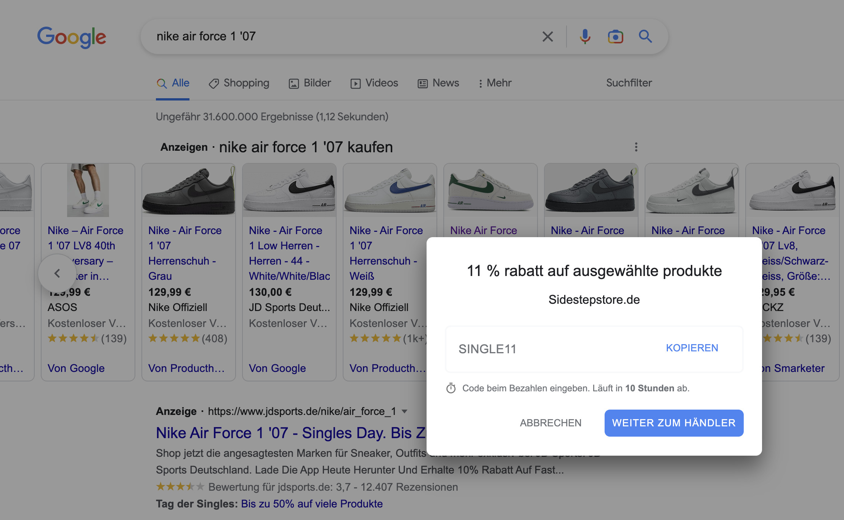The width and height of the screenshot is (844, 520).
Task: Switch to the Alle tab
Action: (x=173, y=83)
